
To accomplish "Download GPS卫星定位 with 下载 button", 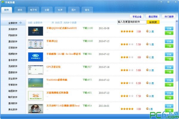I will pyautogui.click(x=169, y=72).
